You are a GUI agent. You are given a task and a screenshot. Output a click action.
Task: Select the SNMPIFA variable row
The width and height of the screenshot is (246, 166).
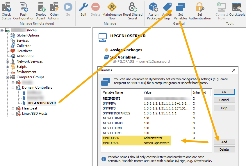coord(156,103)
